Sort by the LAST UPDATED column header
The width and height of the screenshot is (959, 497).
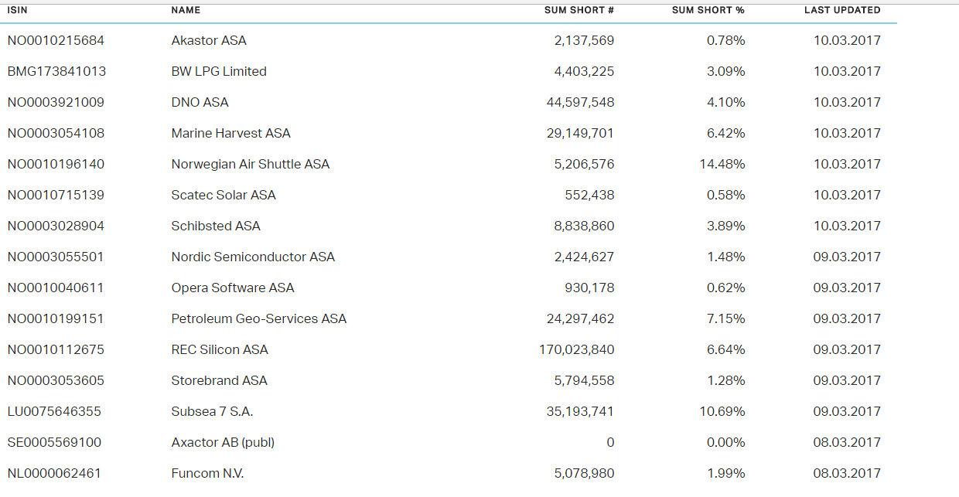point(842,10)
